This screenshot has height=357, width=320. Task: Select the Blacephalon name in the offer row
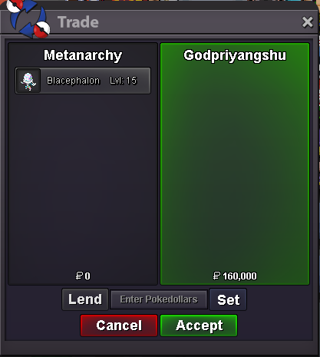73,81
